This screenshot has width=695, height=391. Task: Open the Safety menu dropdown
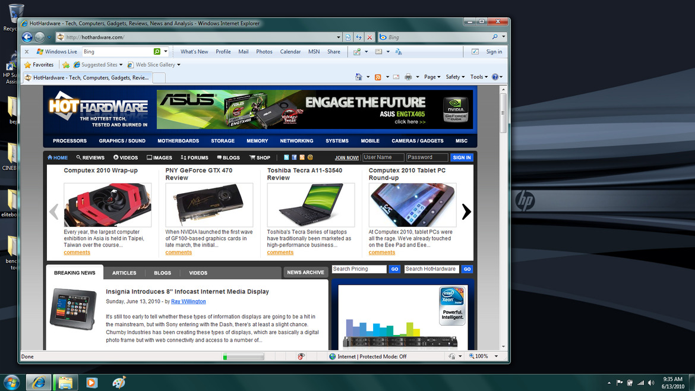coord(455,77)
